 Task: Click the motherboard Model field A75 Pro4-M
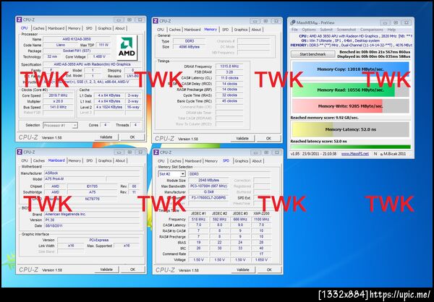tap(75, 179)
